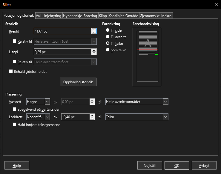Click the Nullstill button

pyautogui.click(x=150, y=165)
